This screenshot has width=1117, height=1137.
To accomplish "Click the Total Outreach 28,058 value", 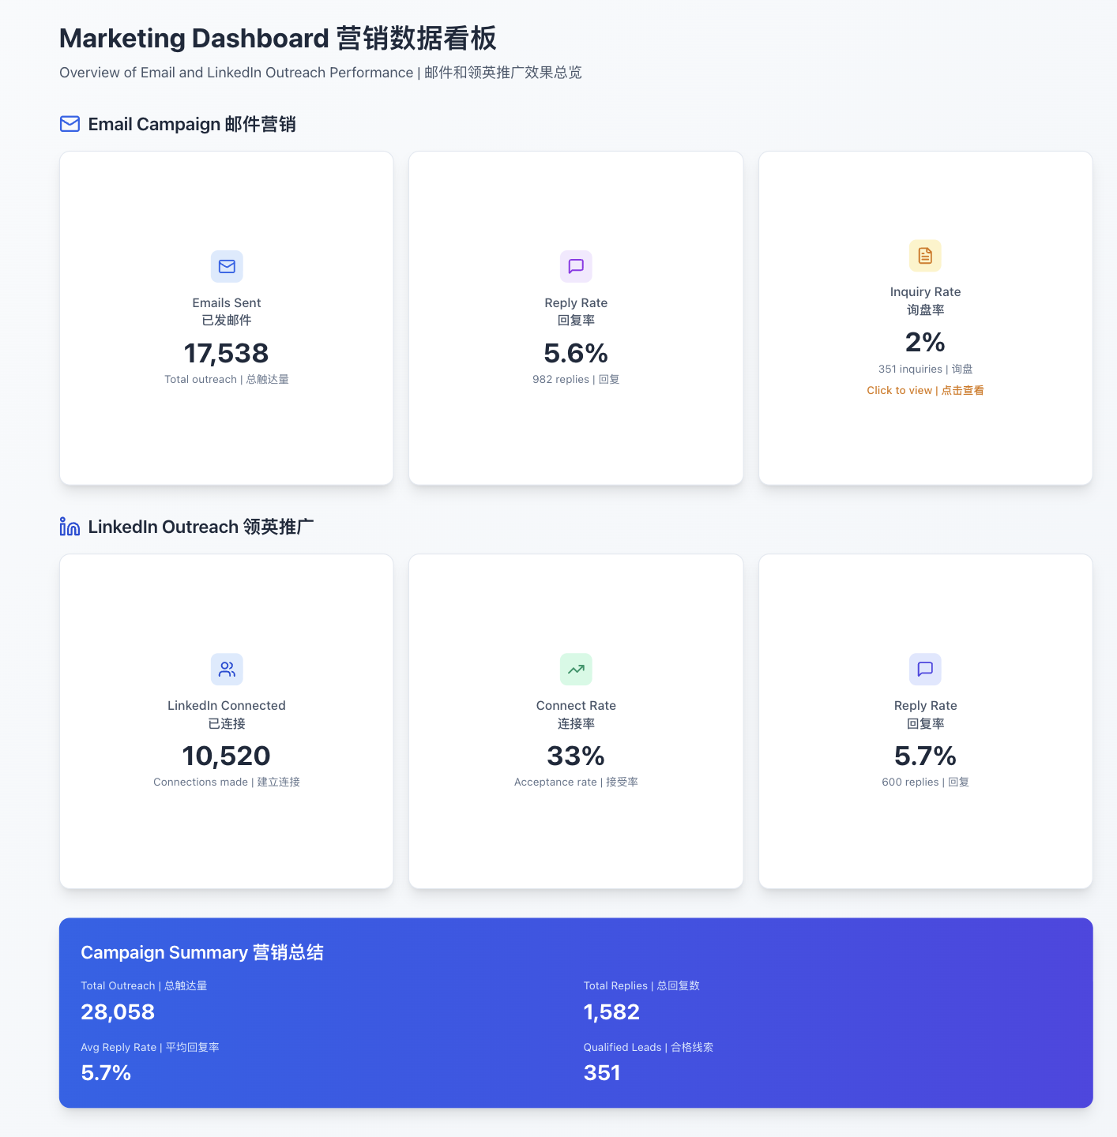I will pyautogui.click(x=117, y=1011).
